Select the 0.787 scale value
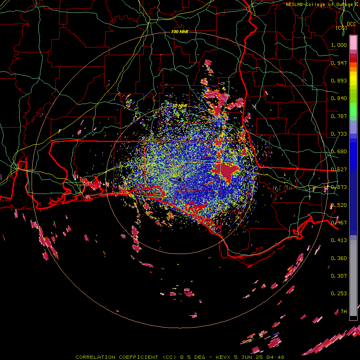The width and height of the screenshot is (360, 360). [x=339, y=116]
